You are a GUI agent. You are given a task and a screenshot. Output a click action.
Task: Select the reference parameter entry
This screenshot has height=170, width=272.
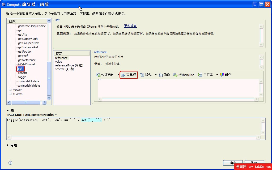point(61,58)
